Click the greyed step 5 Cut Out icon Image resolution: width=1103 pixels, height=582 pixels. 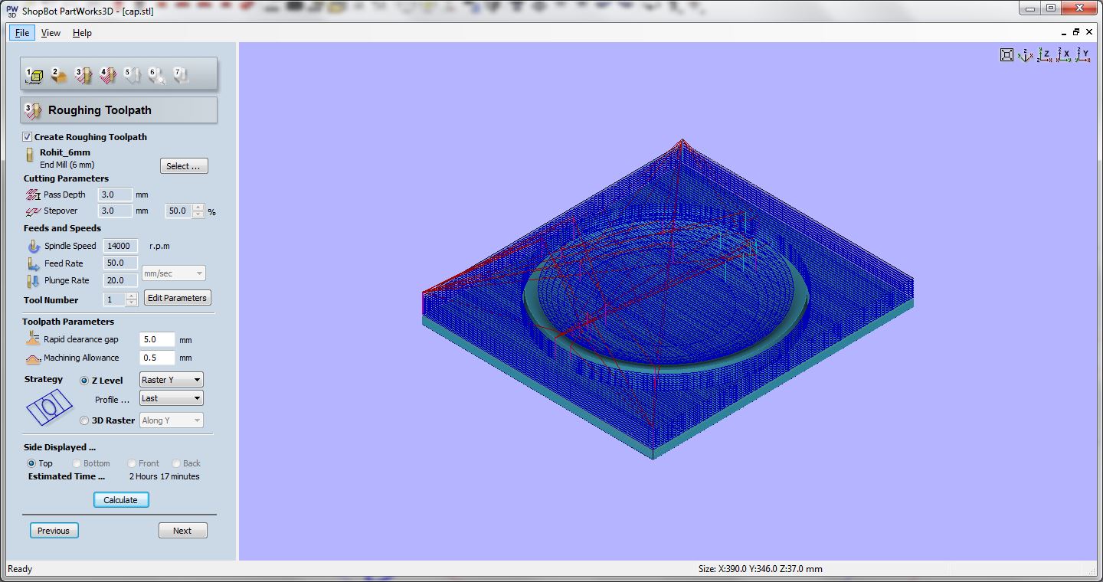click(133, 75)
